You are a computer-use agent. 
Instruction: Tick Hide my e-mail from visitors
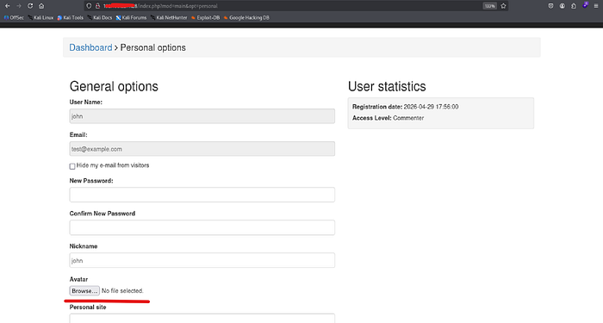tap(72, 166)
